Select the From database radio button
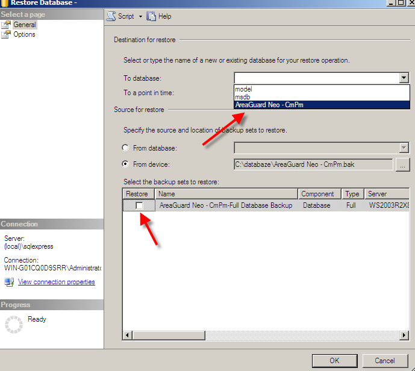The image size is (415, 371). point(125,148)
